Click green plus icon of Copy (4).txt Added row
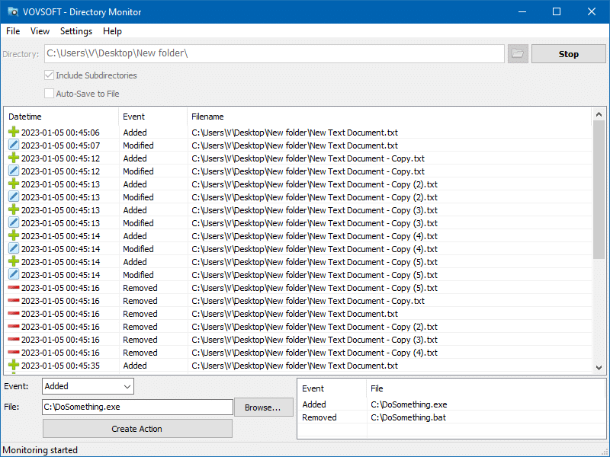Viewport: 610px width, 457px height. (x=13, y=236)
